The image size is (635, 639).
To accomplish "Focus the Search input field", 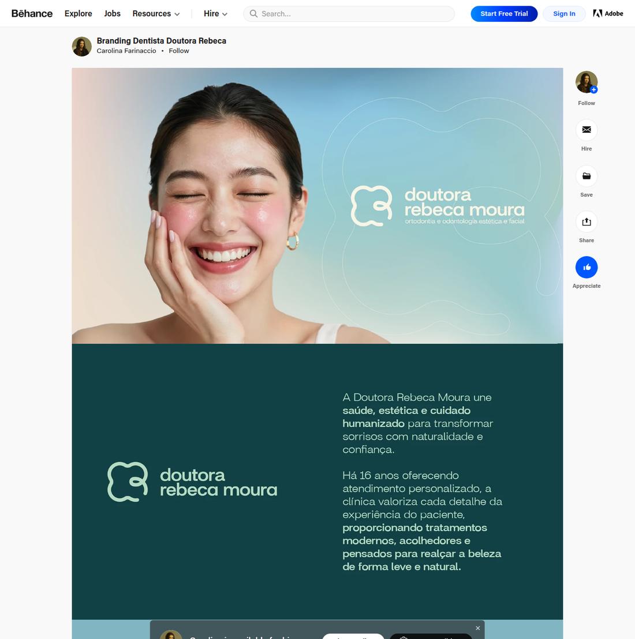I will click(x=349, y=14).
